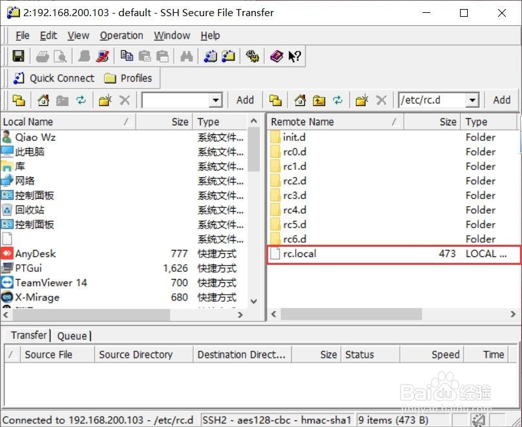
Task: Click the Add button for remote favorites
Action: [502, 100]
